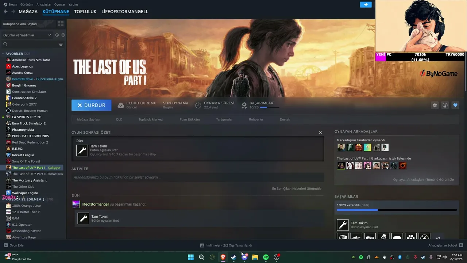The width and height of the screenshot is (467, 263).
Task: Open the Friends and Chat icon
Action: 461,245
